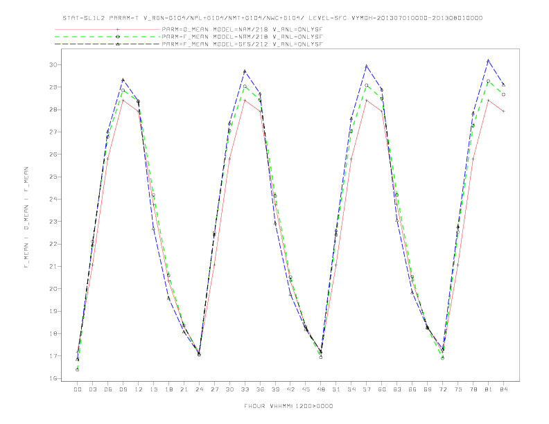
Task: Click y-axis tick label 22
Action: pos(53,244)
